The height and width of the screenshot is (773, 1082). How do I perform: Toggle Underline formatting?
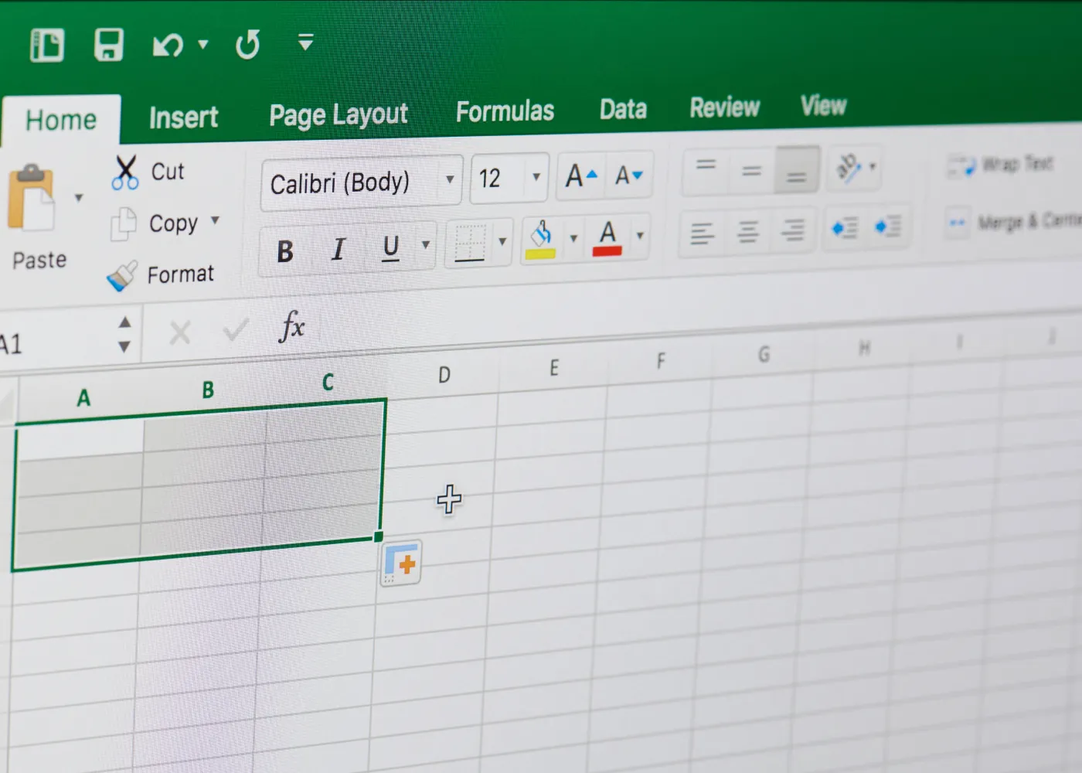point(391,247)
